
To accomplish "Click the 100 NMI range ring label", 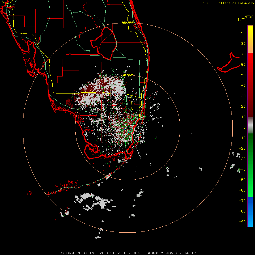I will pos(127,23).
